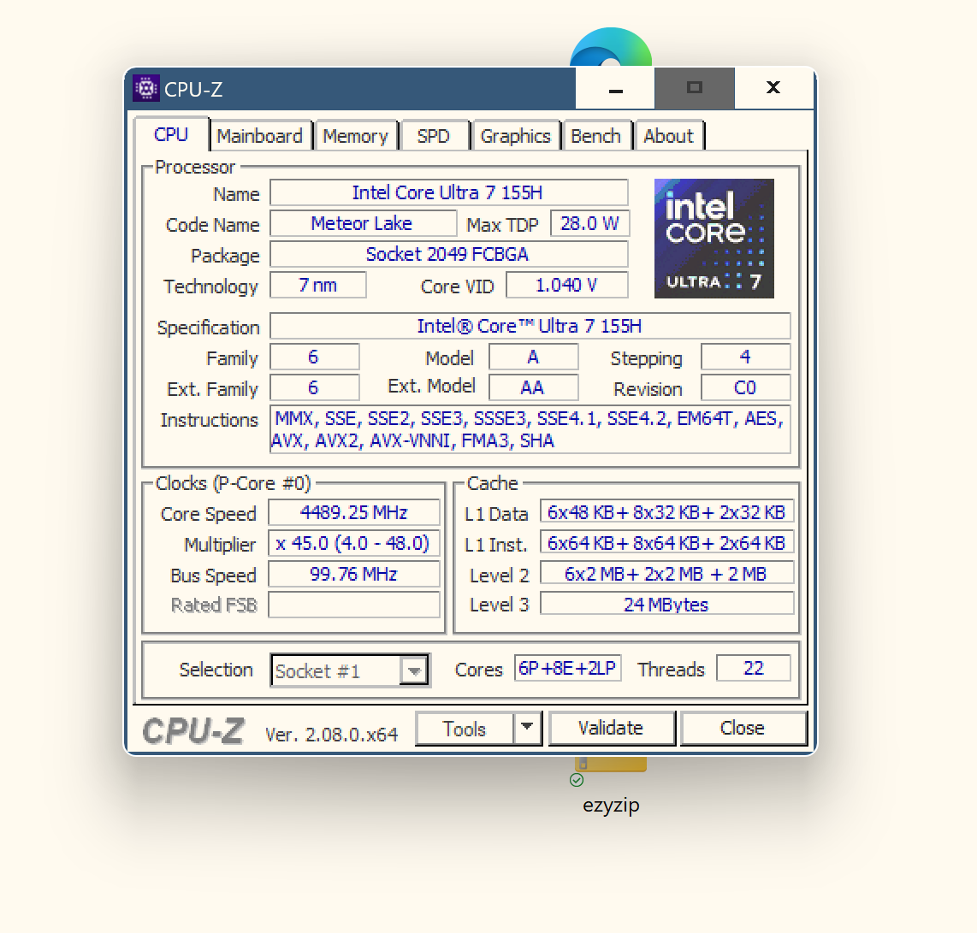This screenshot has width=977, height=933.
Task: Click the Core Speed value field
Action: point(354,512)
